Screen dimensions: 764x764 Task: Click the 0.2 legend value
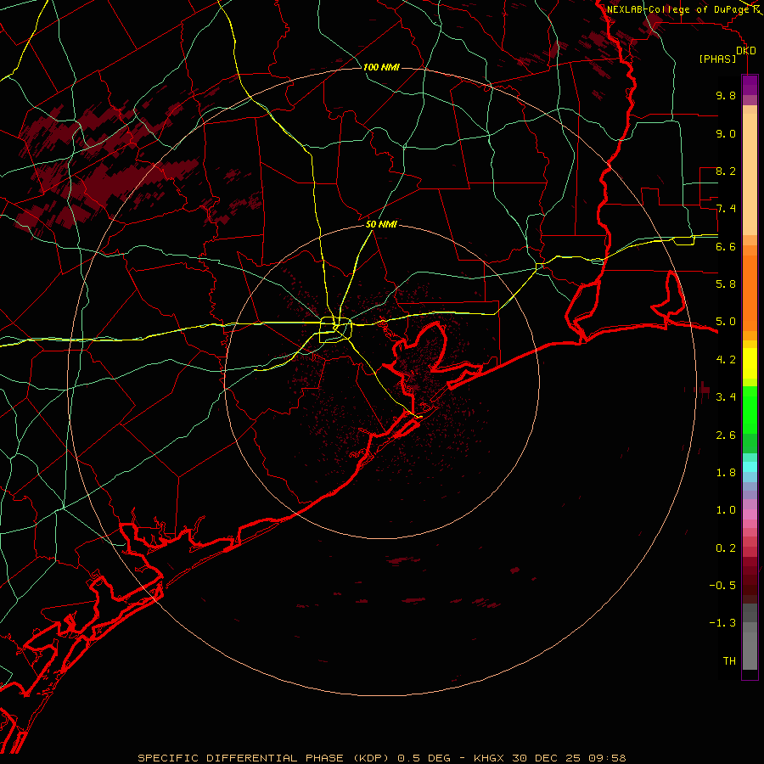[726, 548]
